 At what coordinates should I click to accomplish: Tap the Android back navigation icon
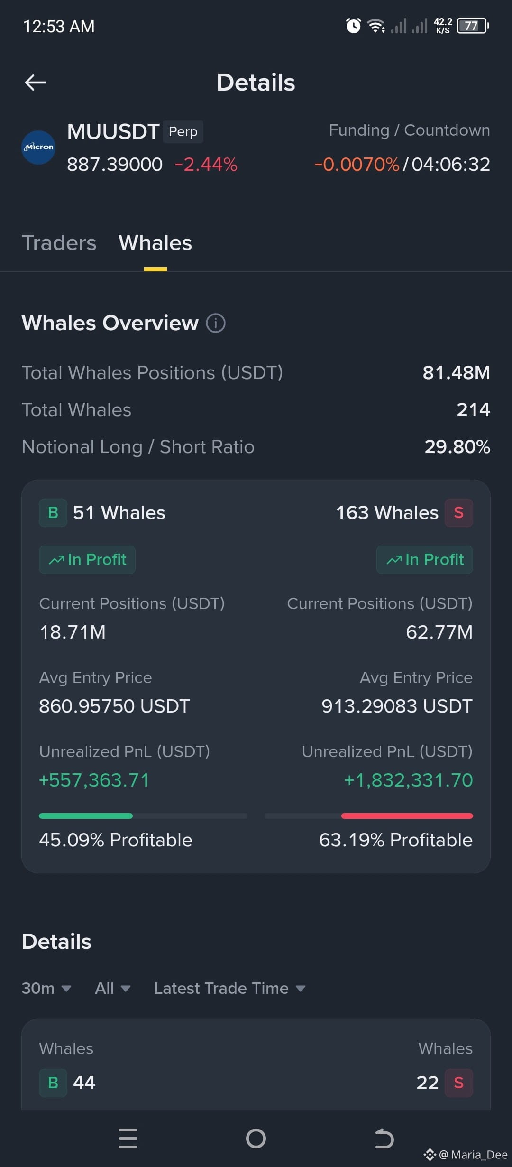384,1139
